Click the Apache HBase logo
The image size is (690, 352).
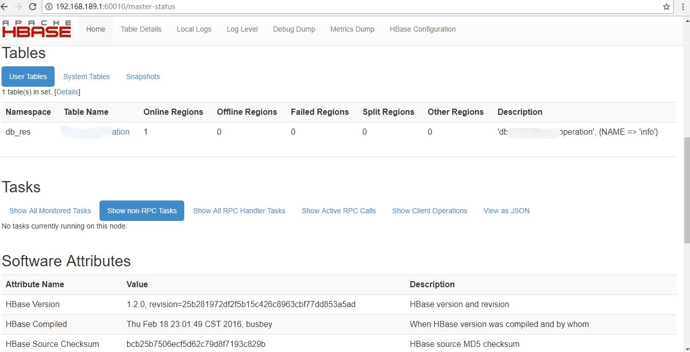[x=36, y=29]
